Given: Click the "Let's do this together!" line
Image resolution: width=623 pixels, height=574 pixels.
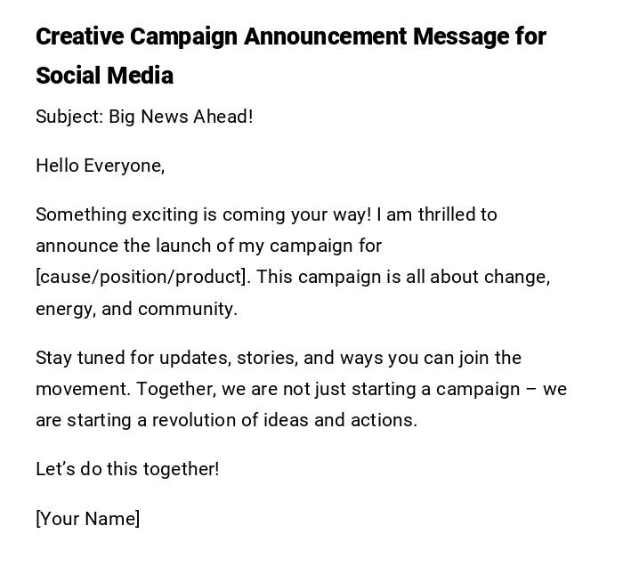Looking at the screenshot, I should [x=127, y=469].
